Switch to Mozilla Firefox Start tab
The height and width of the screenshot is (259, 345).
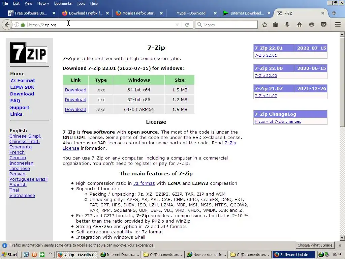tap(139, 13)
